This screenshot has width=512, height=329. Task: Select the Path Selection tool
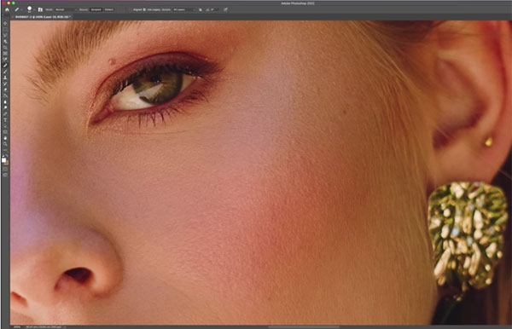[x=5, y=126]
